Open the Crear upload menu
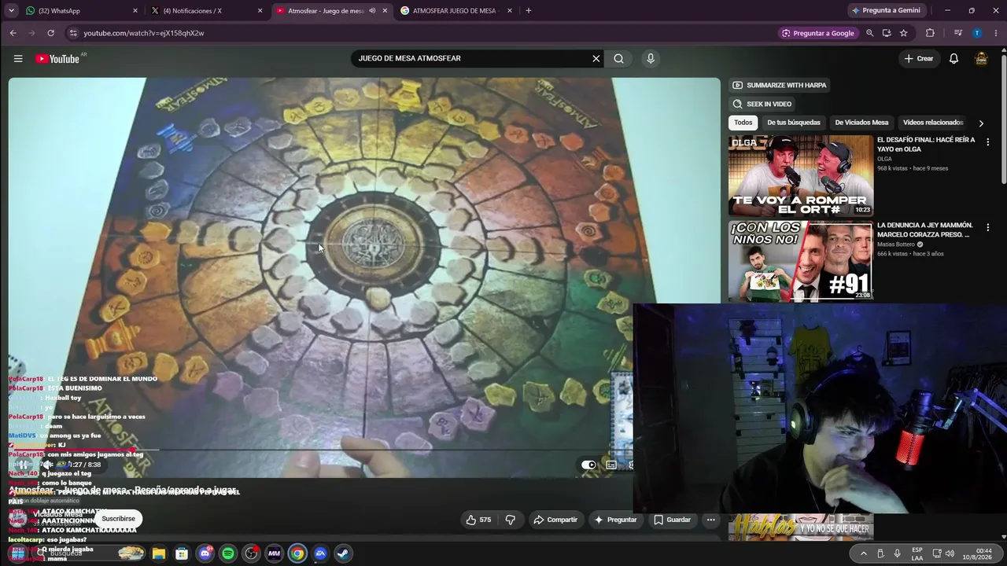Image resolution: width=1007 pixels, height=566 pixels. [918, 58]
